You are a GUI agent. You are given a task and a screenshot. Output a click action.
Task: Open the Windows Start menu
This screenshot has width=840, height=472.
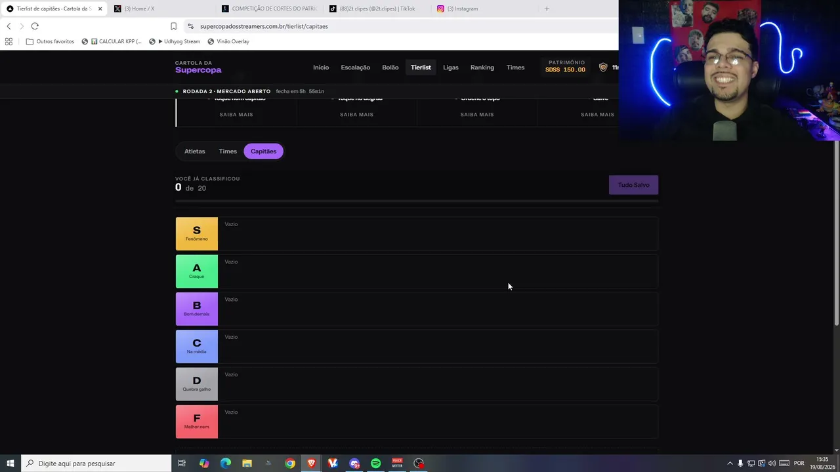[x=10, y=463]
